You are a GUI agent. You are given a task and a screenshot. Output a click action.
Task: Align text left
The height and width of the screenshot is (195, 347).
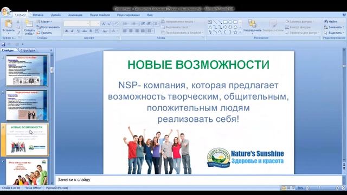click(x=125, y=31)
